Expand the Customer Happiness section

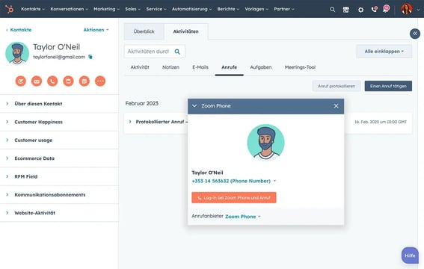pyautogui.click(x=59, y=122)
